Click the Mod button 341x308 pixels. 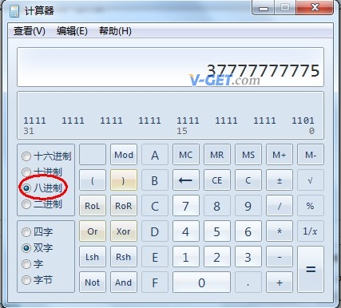pyautogui.click(x=124, y=155)
